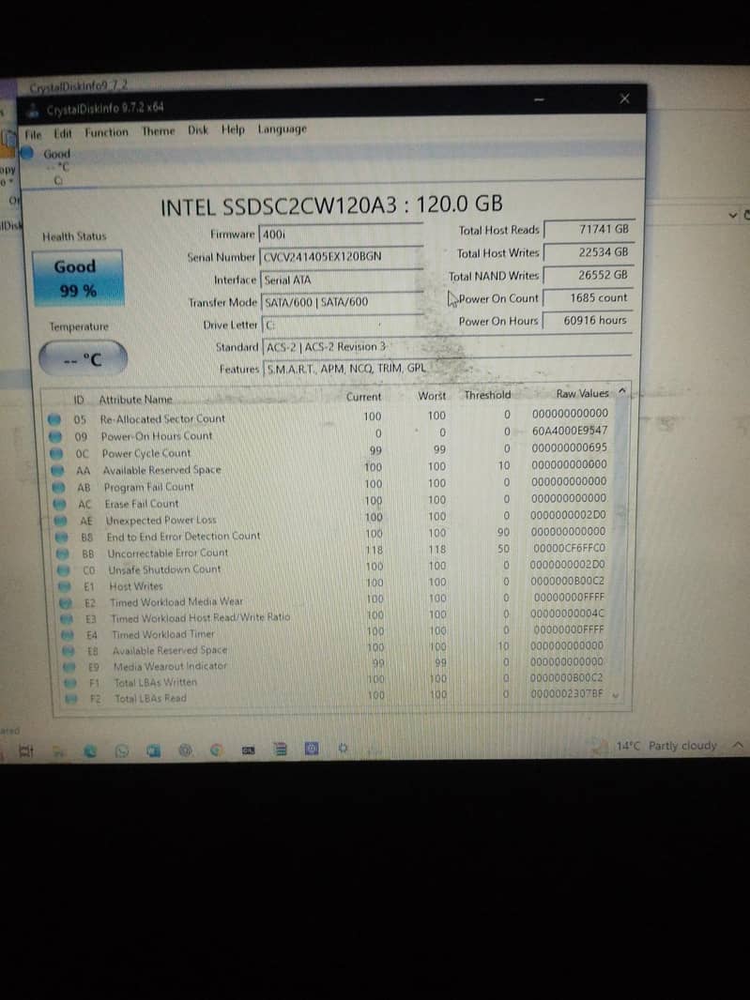Click the temperature display button
Screen dimensions: 750x1000
(x=81, y=359)
